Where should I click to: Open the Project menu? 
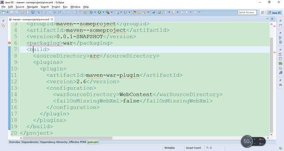tap(56, 7)
